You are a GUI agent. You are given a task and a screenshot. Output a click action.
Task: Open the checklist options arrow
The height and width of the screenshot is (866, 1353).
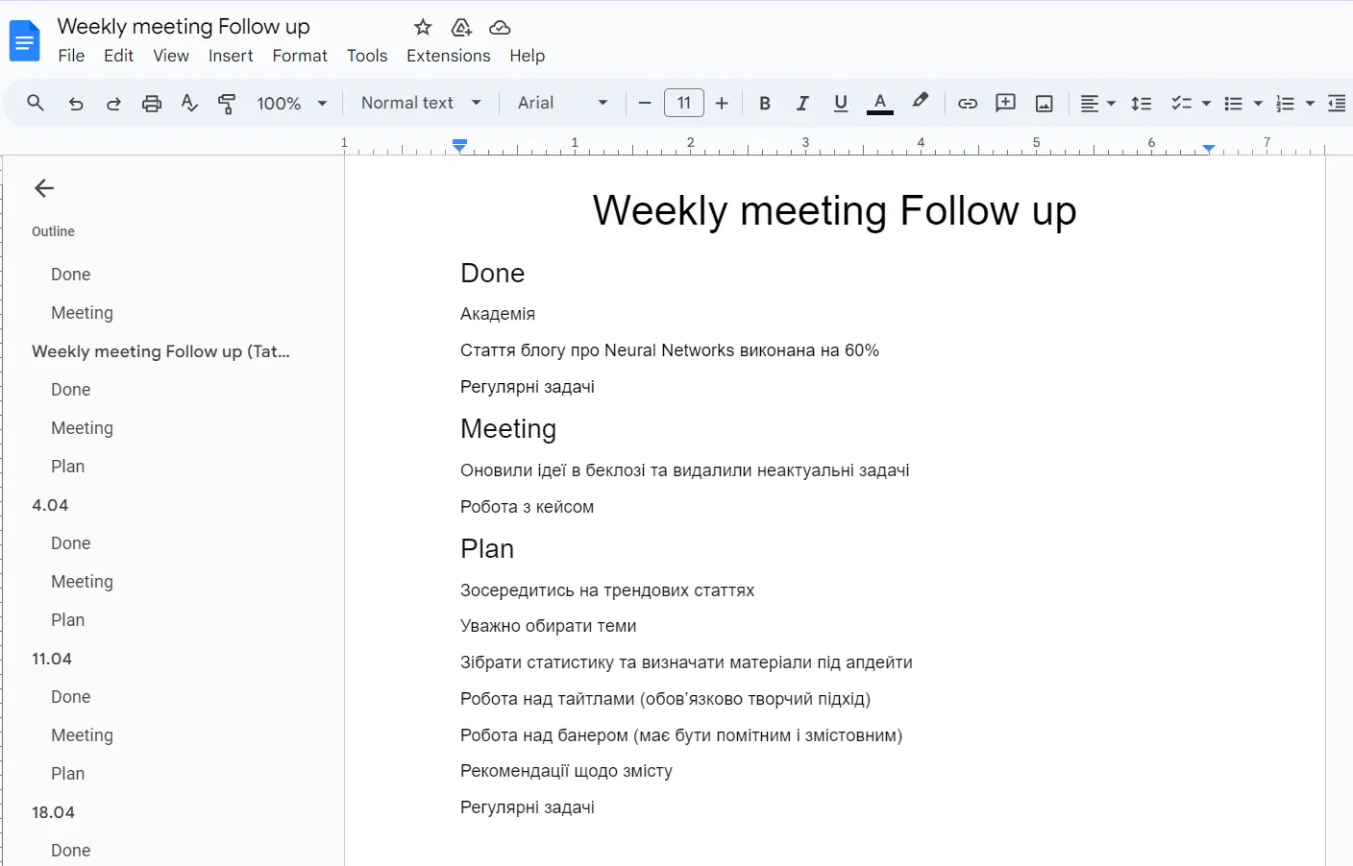click(x=1206, y=103)
